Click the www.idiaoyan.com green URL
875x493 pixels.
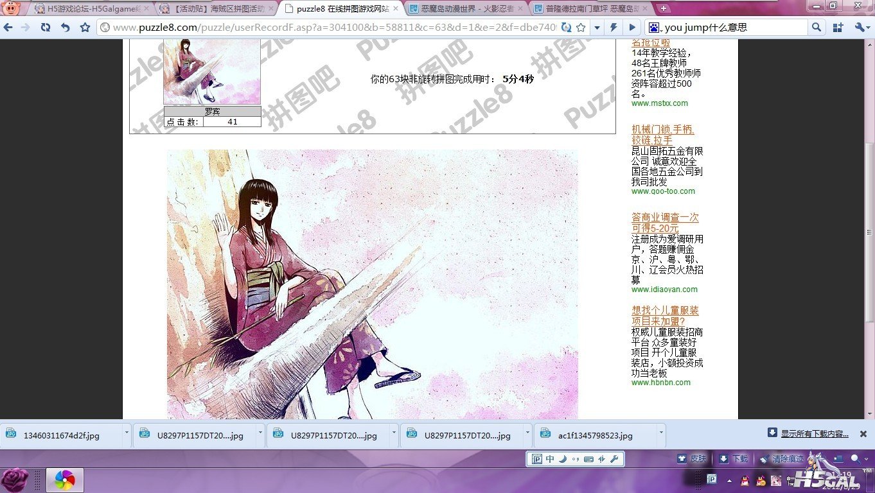(x=664, y=290)
